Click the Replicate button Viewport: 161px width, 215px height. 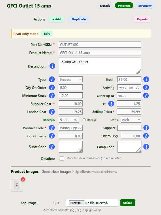[x=79, y=19]
